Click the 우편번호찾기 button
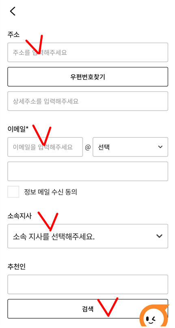The height and width of the screenshot is (328, 175). tap(88, 77)
